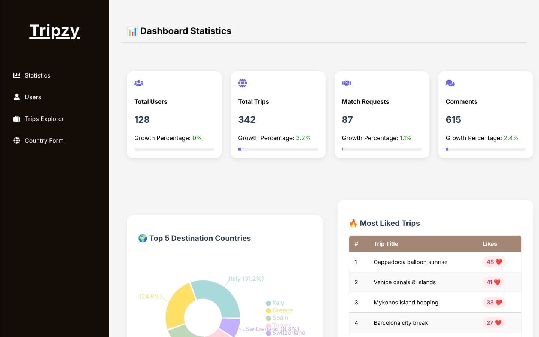Select the Venice canals & islands trip
The width and height of the screenshot is (539, 337).
pos(405,282)
